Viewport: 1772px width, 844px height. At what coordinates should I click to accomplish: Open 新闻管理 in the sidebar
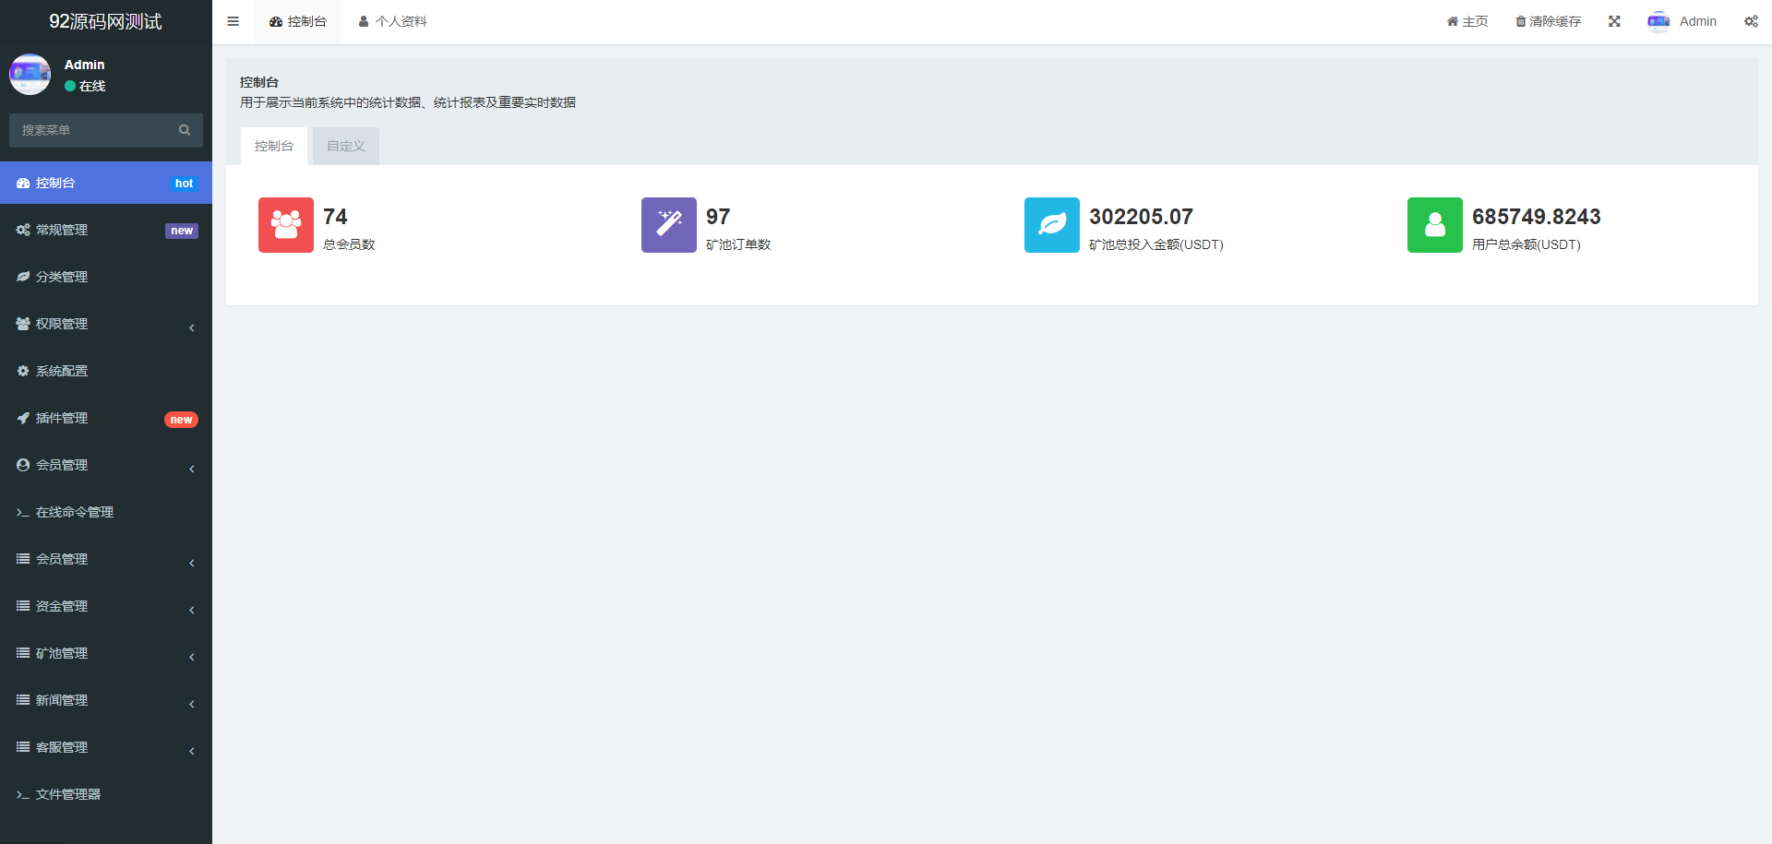(x=106, y=700)
